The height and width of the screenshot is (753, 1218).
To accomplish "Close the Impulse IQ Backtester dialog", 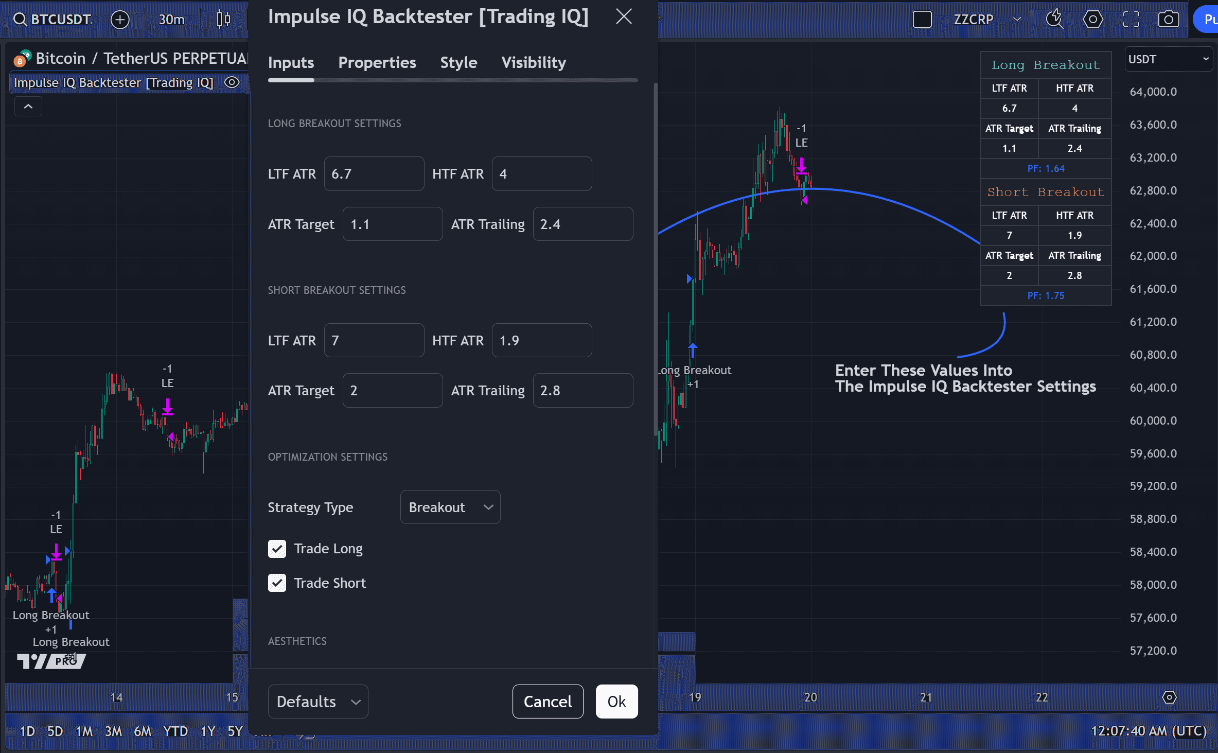I will click(x=624, y=16).
